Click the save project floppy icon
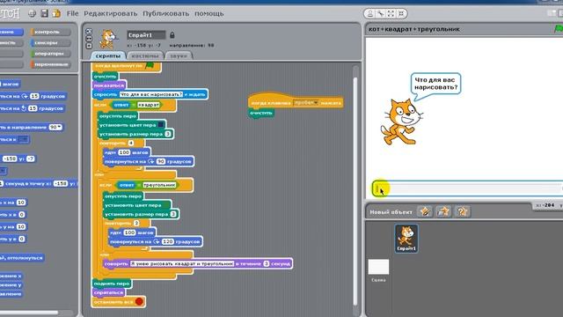The height and width of the screenshot is (317, 563). point(45,14)
